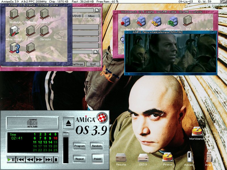Screen dimensions: 227x170
Task: Select track 1 in the CD track list
Action: tap(35, 134)
